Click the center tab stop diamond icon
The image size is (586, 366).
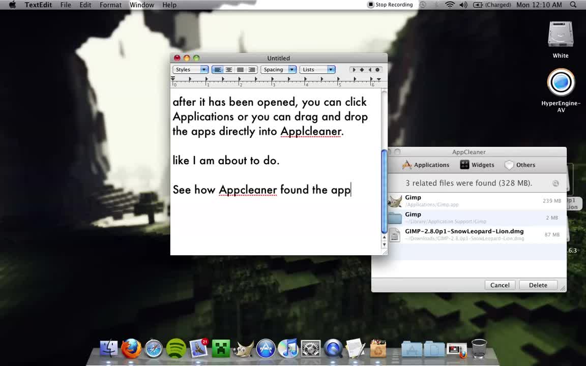pos(362,70)
